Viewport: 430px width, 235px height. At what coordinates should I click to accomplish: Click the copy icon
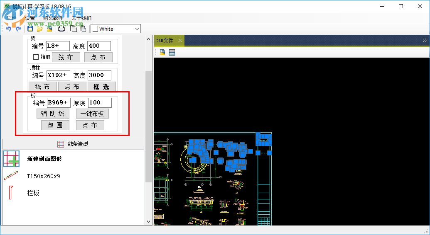[74, 29]
